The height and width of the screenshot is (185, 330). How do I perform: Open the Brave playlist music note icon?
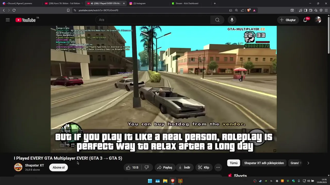click(x=300, y=10)
